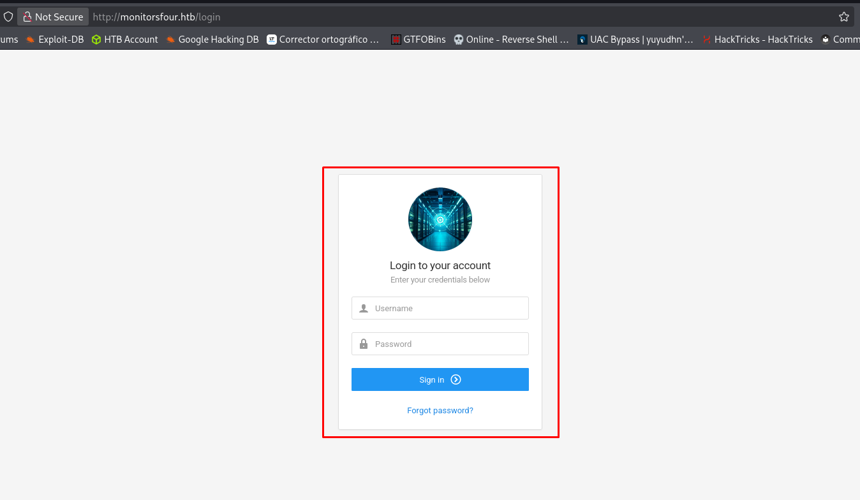The width and height of the screenshot is (860, 500).
Task: Open the Google Hacking DB bookmark
Action: tap(212, 40)
